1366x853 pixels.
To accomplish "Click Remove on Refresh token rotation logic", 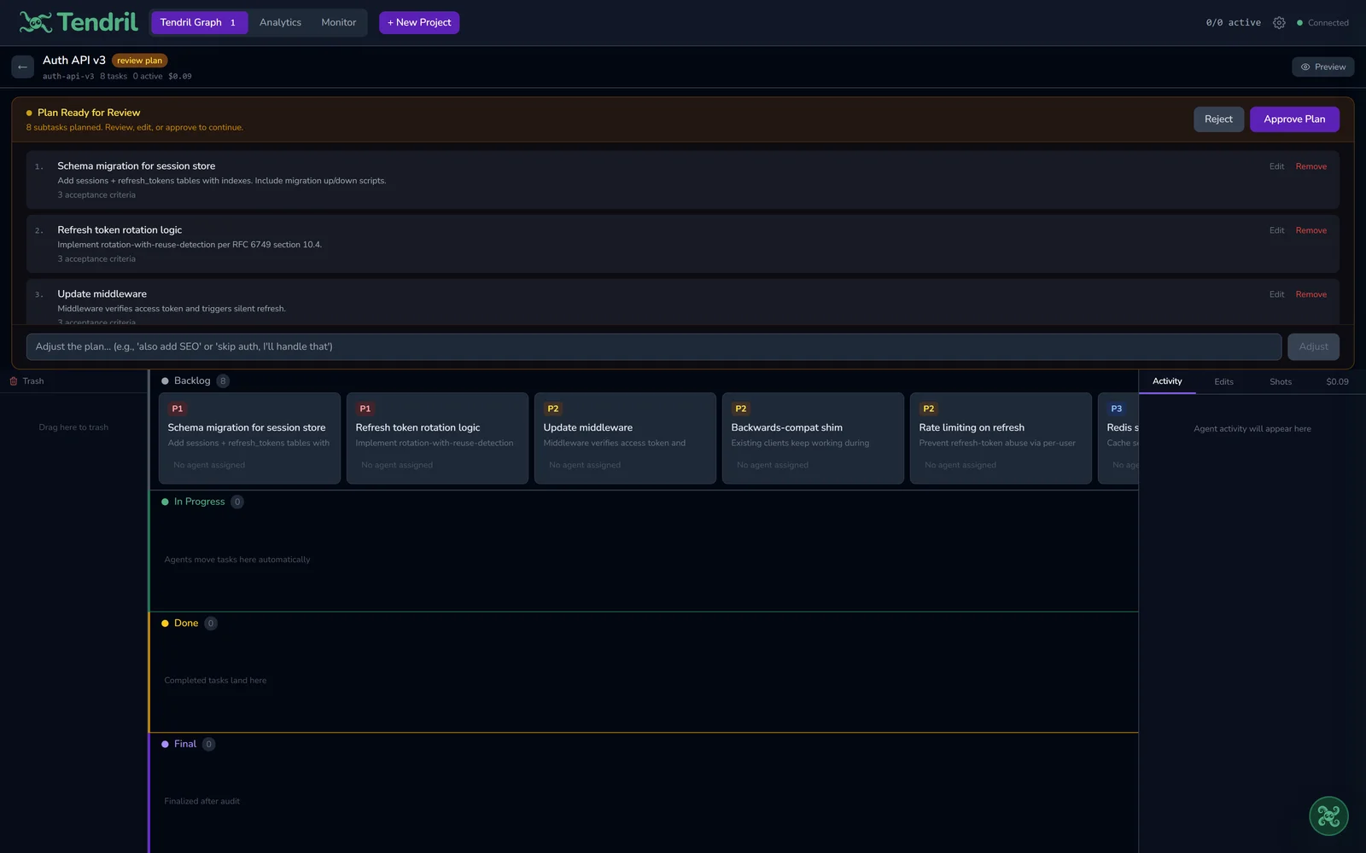I will click(x=1311, y=230).
